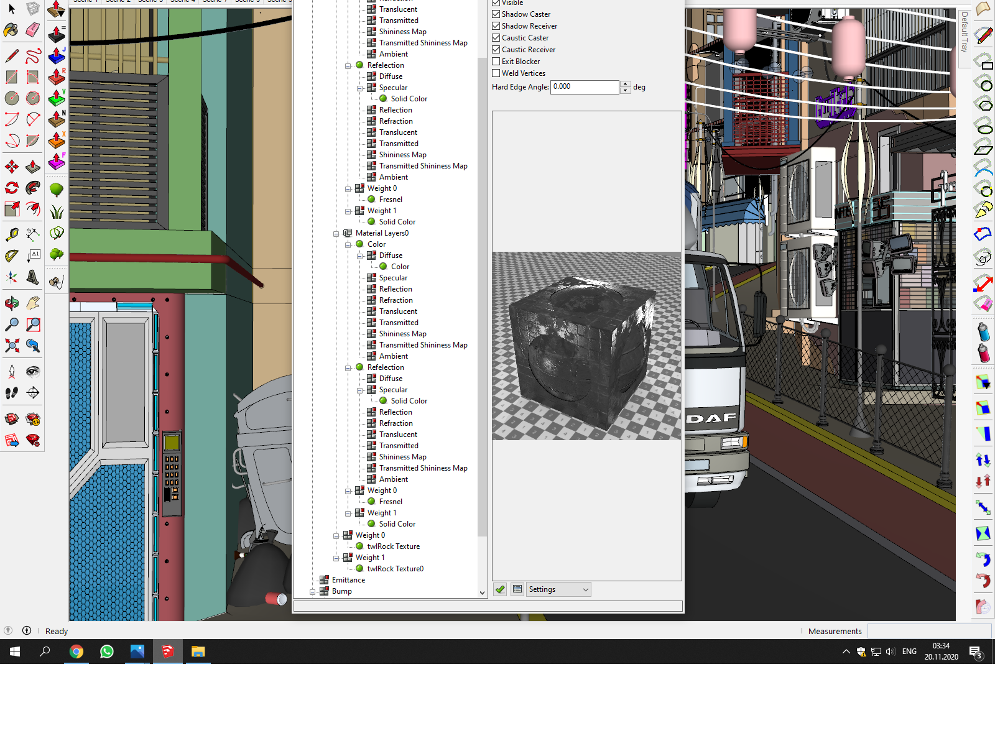
Task: Enable the Weld Vertices checkbox
Action: (x=496, y=73)
